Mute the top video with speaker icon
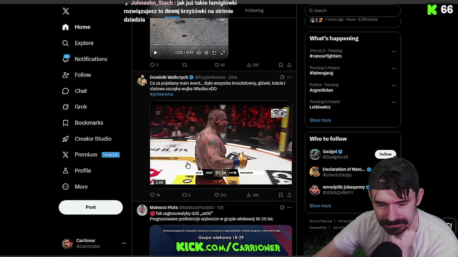 click(x=199, y=52)
